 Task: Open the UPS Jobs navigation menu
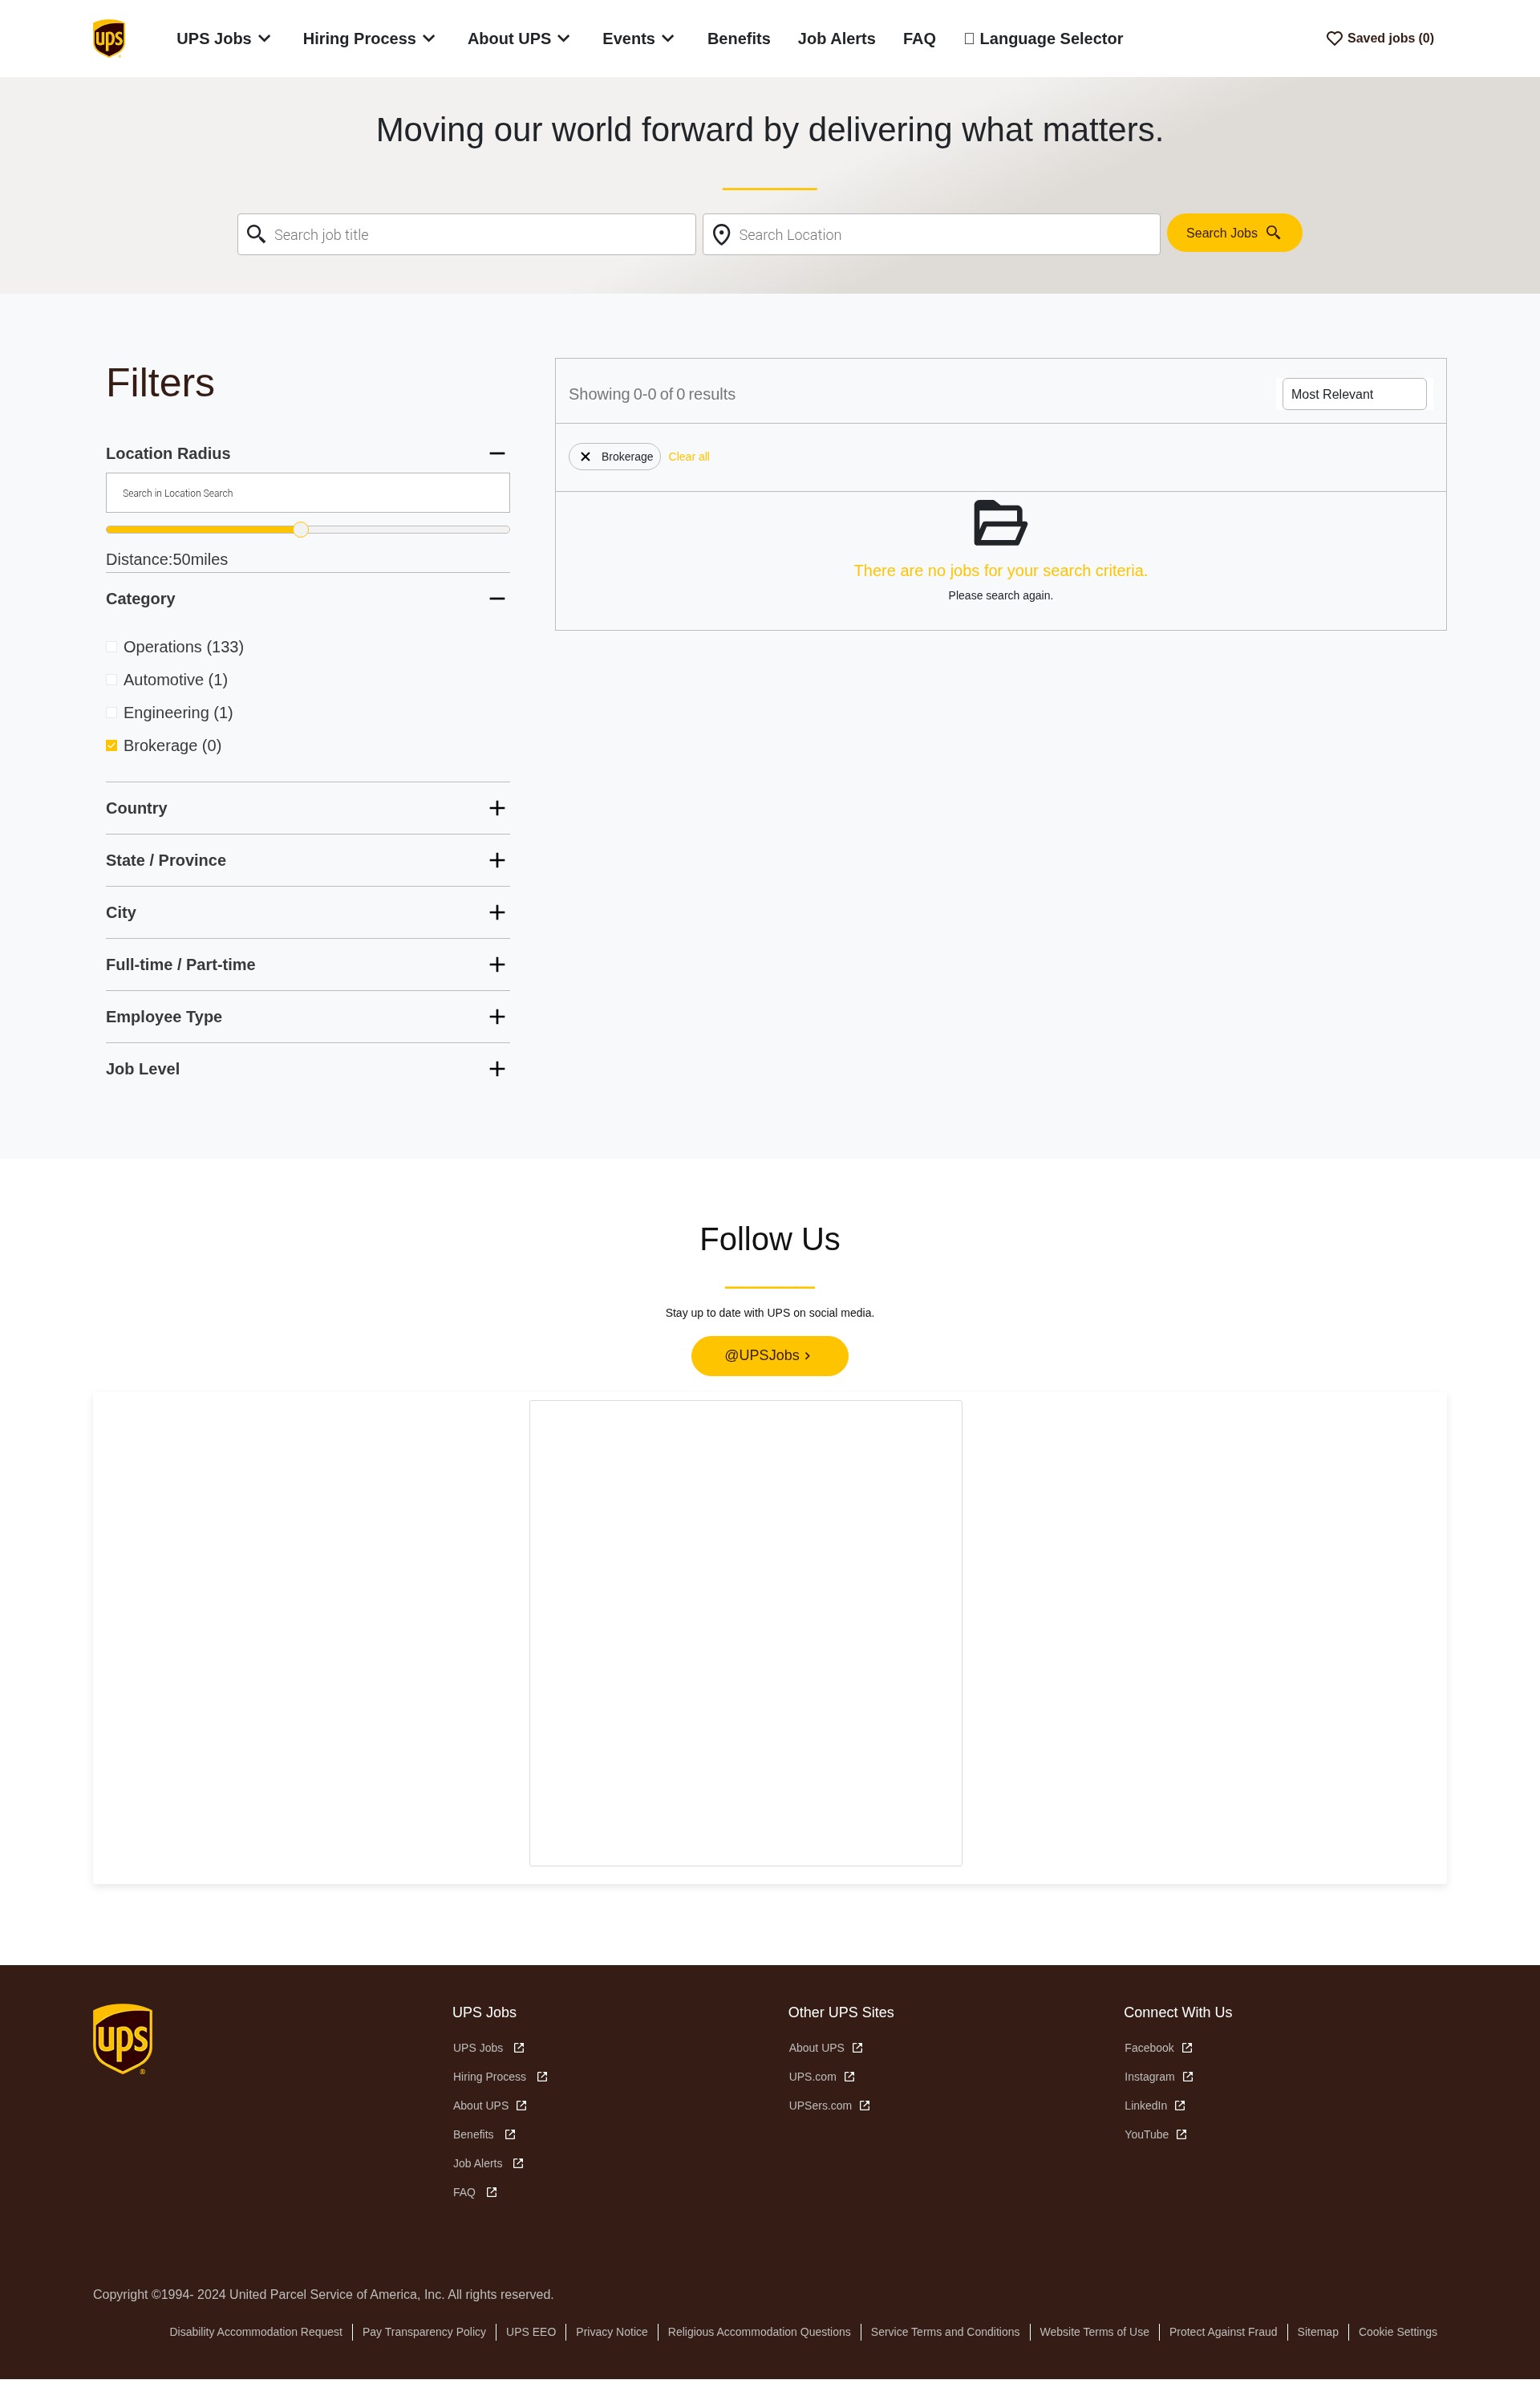pyautogui.click(x=224, y=38)
